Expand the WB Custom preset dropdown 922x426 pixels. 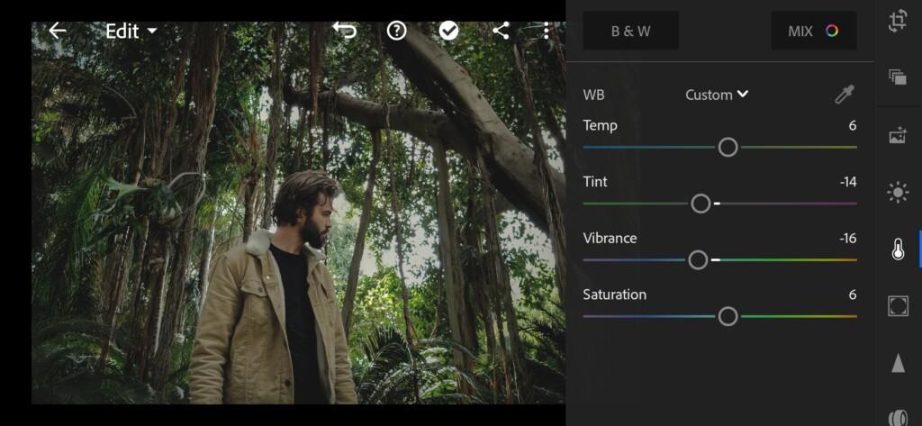[717, 95]
